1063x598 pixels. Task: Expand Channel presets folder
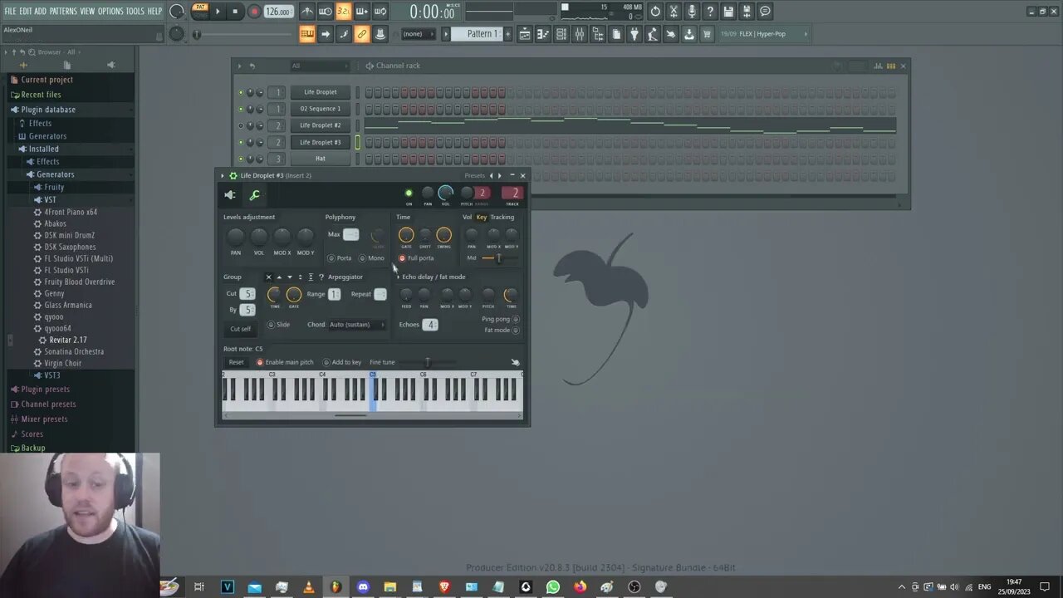pos(48,404)
